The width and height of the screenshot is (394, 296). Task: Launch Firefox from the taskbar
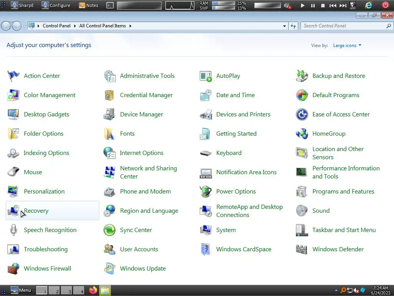[93, 291]
